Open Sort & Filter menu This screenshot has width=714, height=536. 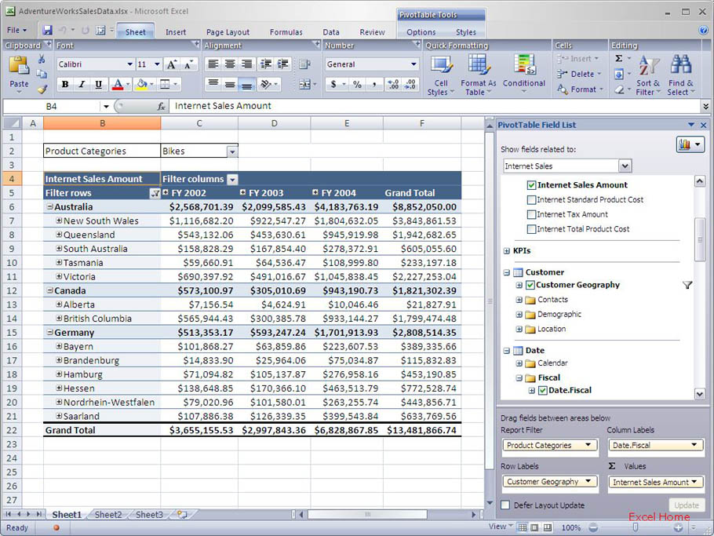[647, 75]
